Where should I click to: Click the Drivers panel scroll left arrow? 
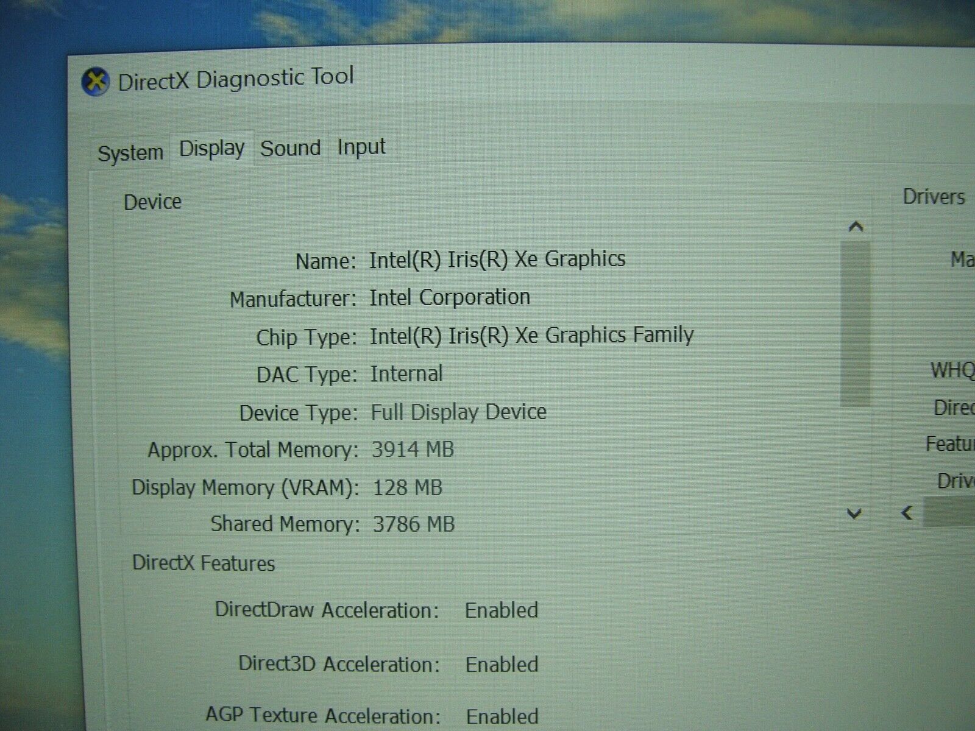pos(907,512)
